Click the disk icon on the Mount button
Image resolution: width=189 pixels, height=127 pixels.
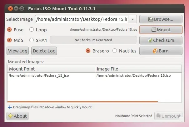[x=154, y=29]
